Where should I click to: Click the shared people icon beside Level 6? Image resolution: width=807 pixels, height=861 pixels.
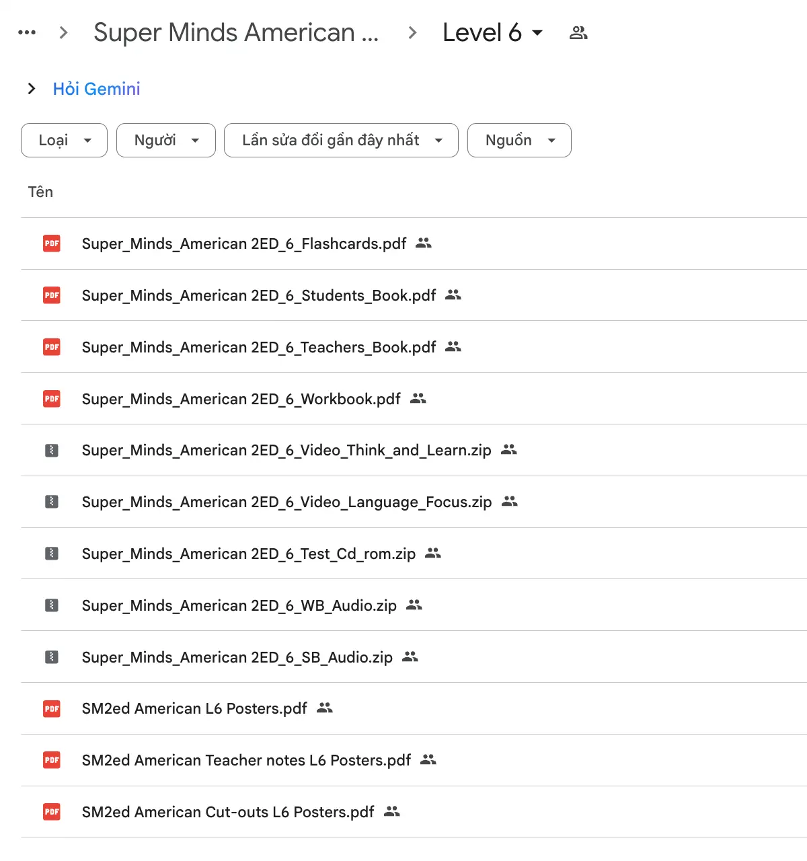(x=578, y=32)
